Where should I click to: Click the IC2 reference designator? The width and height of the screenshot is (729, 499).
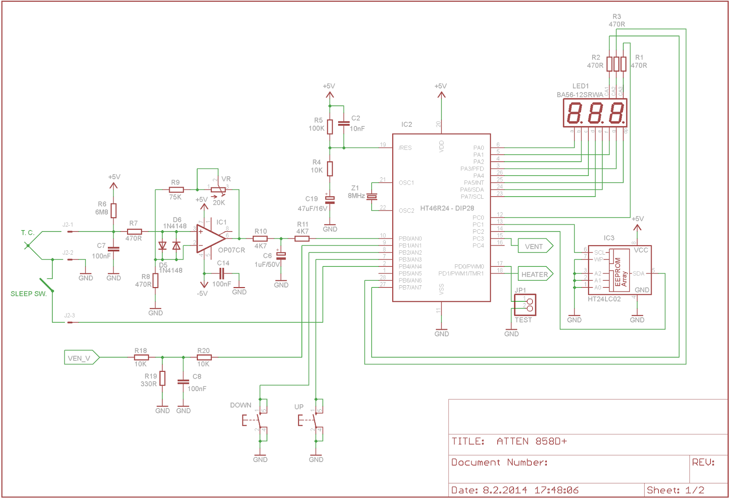coord(406,124)
